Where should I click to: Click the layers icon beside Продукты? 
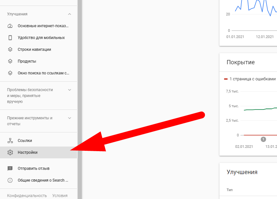point(10,61)
